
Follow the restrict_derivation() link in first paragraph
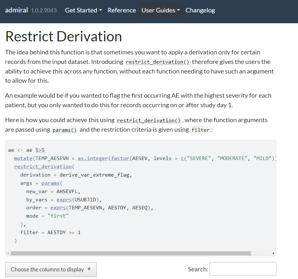point(157,62)
